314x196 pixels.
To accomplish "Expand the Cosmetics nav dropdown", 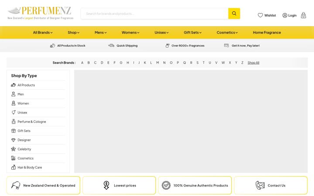I will [227, 32].
